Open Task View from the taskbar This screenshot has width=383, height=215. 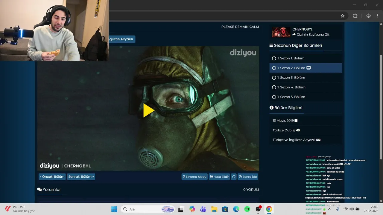pos(181,209)
